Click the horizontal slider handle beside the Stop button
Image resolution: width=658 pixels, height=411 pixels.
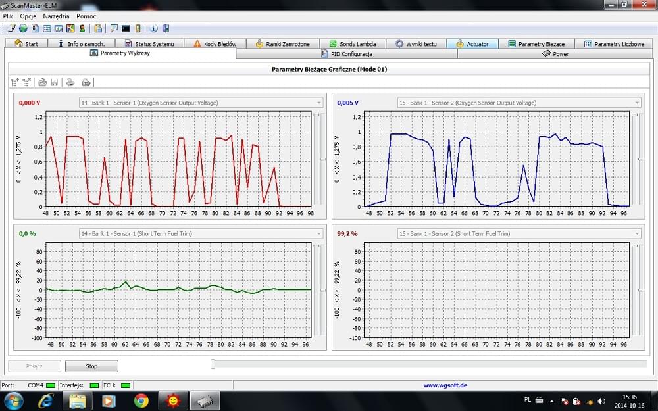pyautogui.click(x=213, y=364)
